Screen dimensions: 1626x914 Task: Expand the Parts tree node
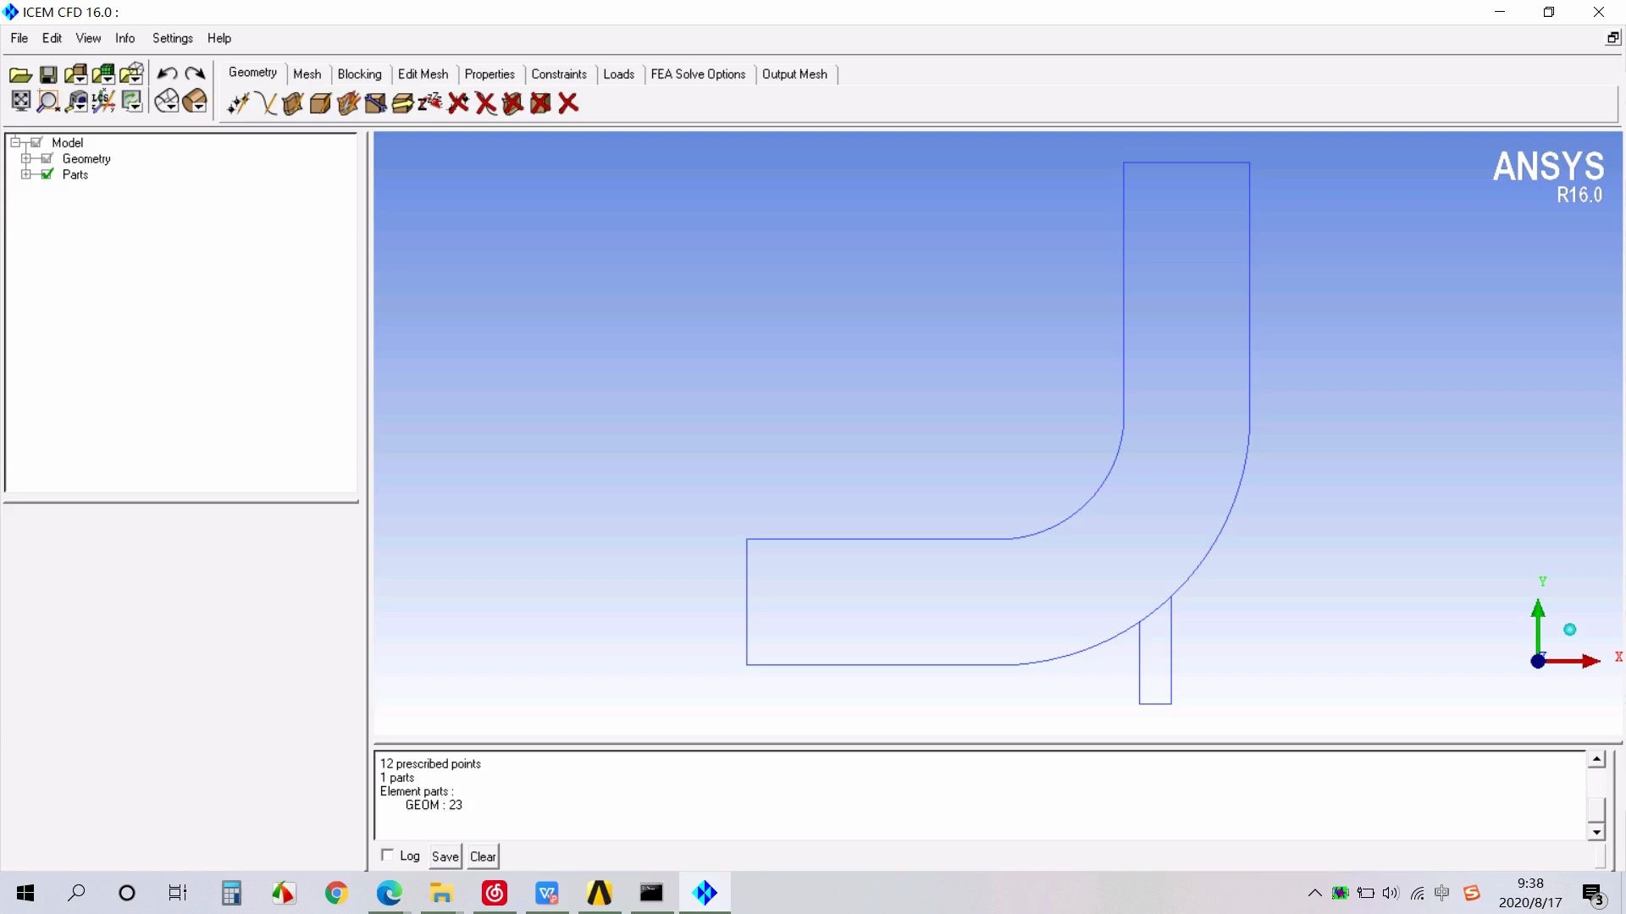(25, 174)
